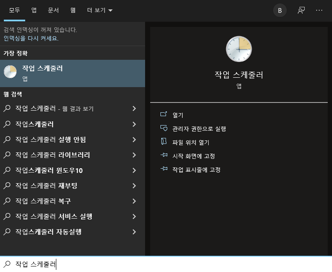Click search icon beside 작업스케줄러 윈도우10
The width and height of the screenshot is (332, 272).
(x=7, y=170)
